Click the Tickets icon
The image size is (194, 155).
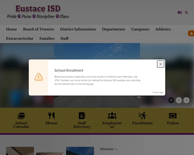[x=173, y=116]
